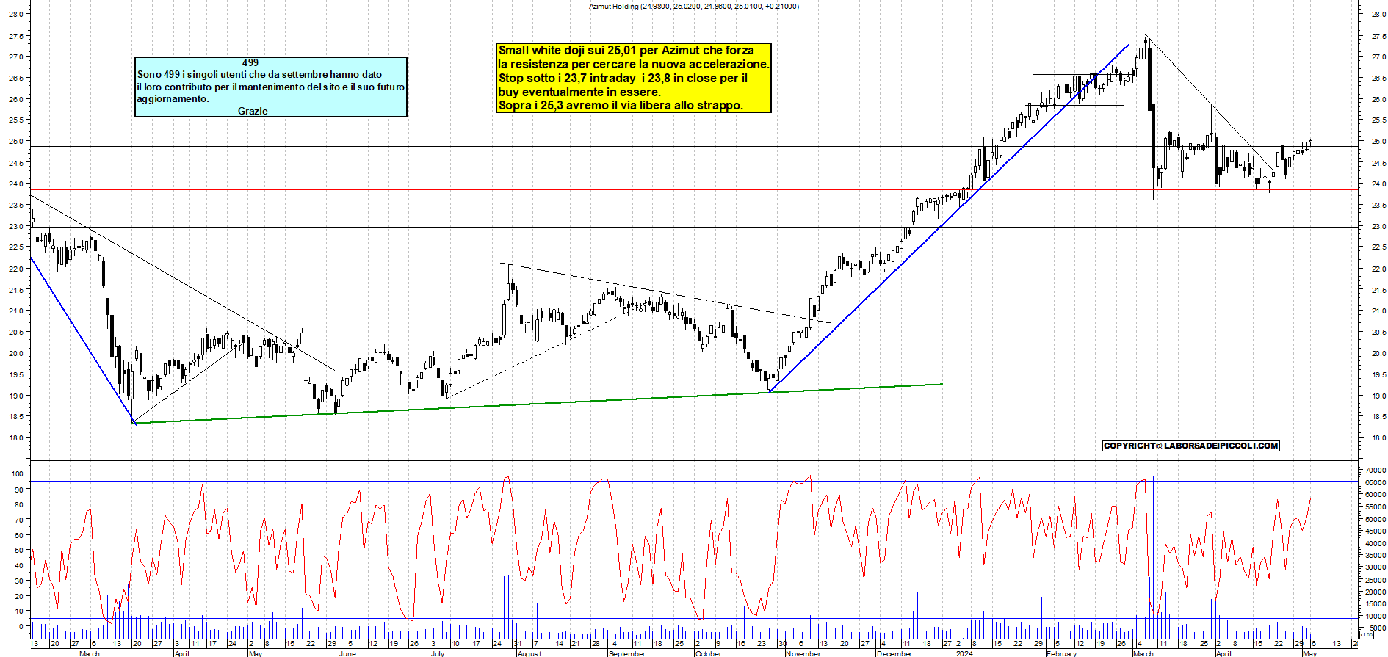Click 25.0 on the right price axis
The image size is (1388, 657).
click(1378, 141)
